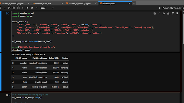The width and height of the screenshot is (184, 103).
Task: Select the Untitled.ipynb tab
Action: (109, 4)
